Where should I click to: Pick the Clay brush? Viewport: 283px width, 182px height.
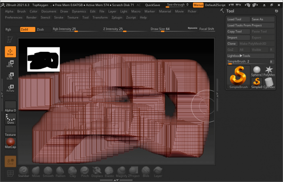(x=73, y=172)
